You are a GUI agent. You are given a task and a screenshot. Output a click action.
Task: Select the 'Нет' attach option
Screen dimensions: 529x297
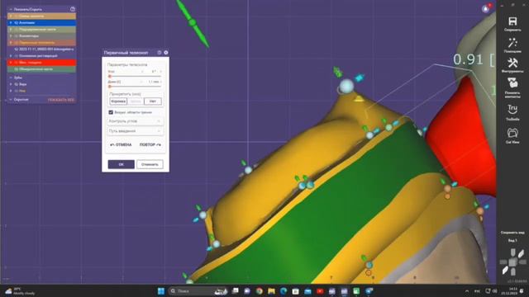[153, 101]
